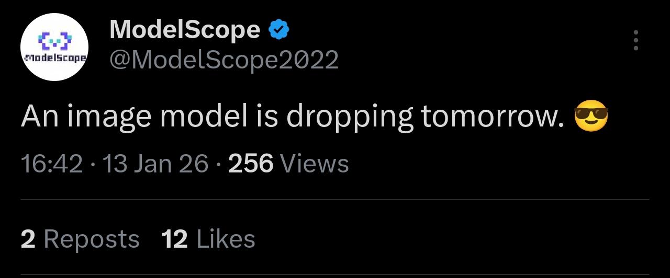Screen dimensions: 670x278
Task: Open the Likes list
Action: pos(226,239)
